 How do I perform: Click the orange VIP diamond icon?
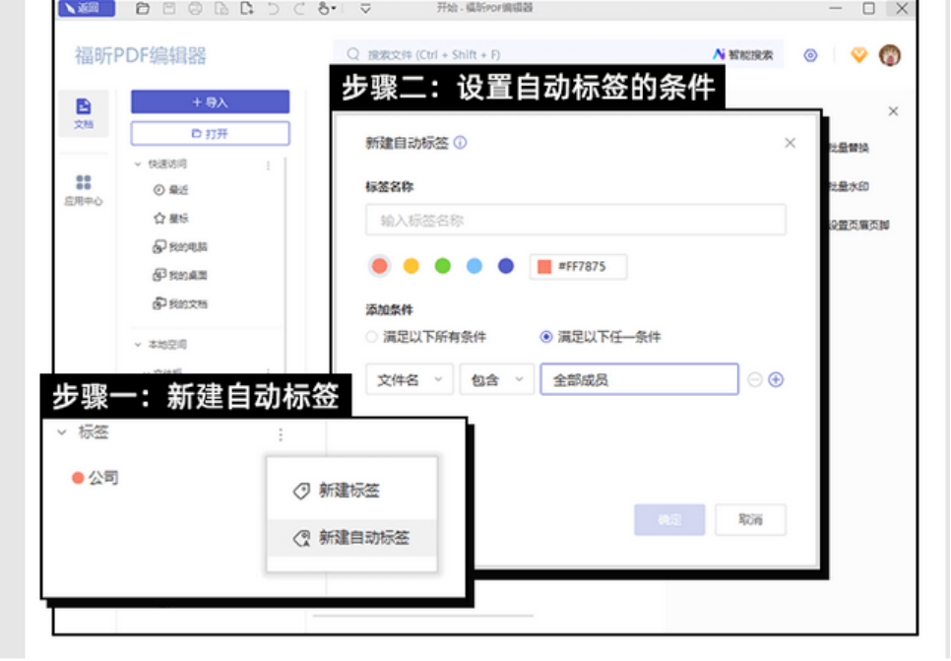coord(858,56)
